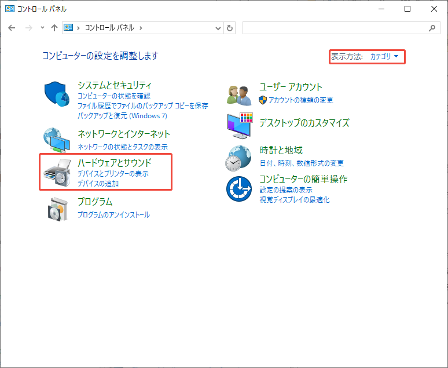Screen dimensions: 448x368
Task: Select コントロール パネル breadcrumb segment
Action: [x=109, y=28]
